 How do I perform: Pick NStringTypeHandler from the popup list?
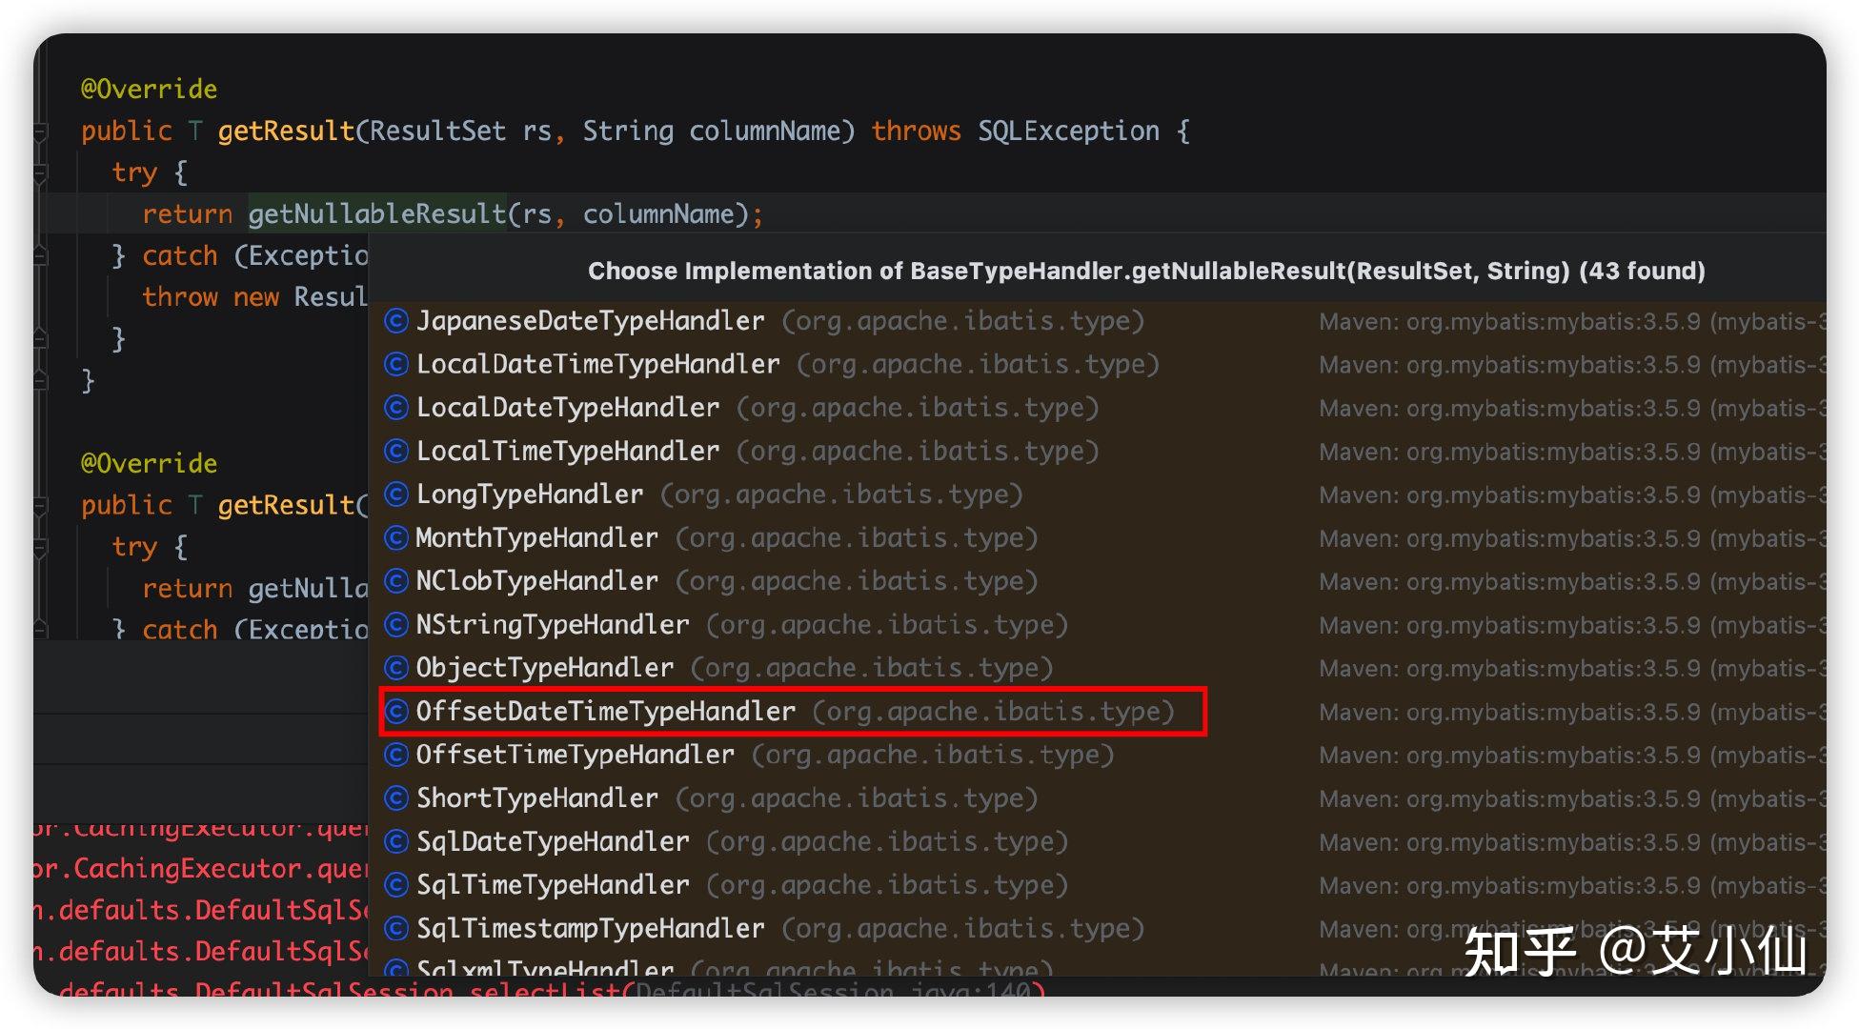point(552,625)
